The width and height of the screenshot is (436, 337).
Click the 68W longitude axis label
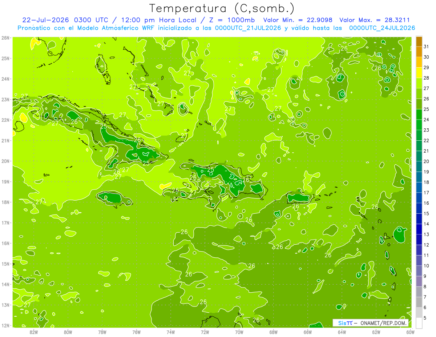tap(274, 332)
